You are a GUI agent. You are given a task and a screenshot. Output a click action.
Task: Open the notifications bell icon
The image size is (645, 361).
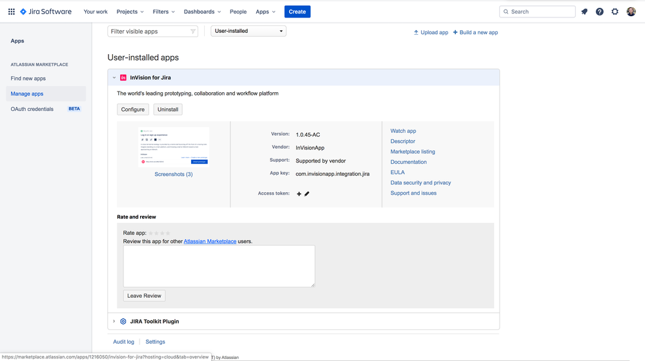point(584,12)
